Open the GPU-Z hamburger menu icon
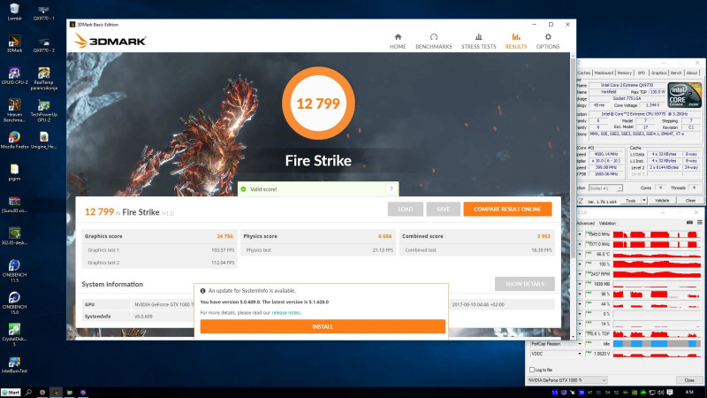Screen dimensions: 707x398 [x=700, y=223]
